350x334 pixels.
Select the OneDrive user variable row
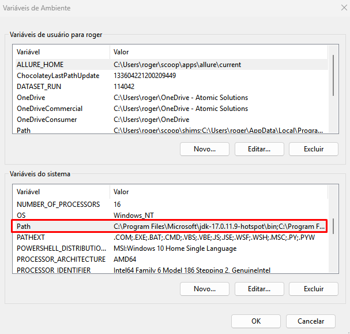click(x=172, y=98)
